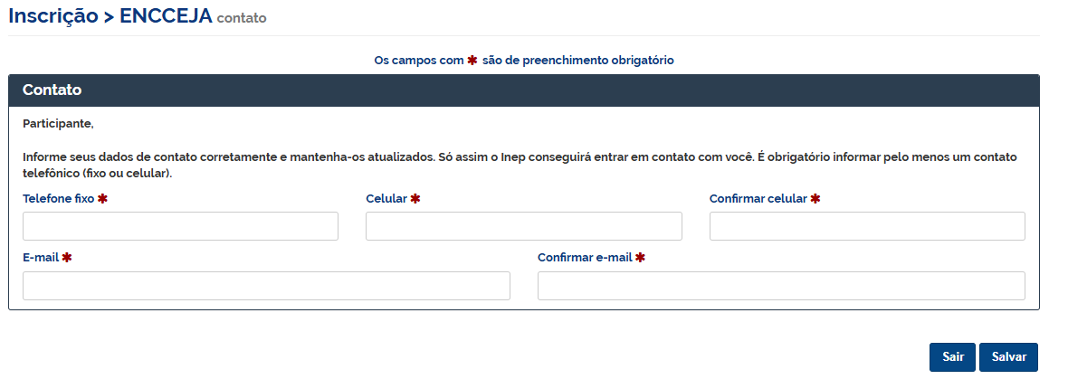
Task: Click the ENCCEJA title text
Action: pyautogui.click(x=166, y=15)
